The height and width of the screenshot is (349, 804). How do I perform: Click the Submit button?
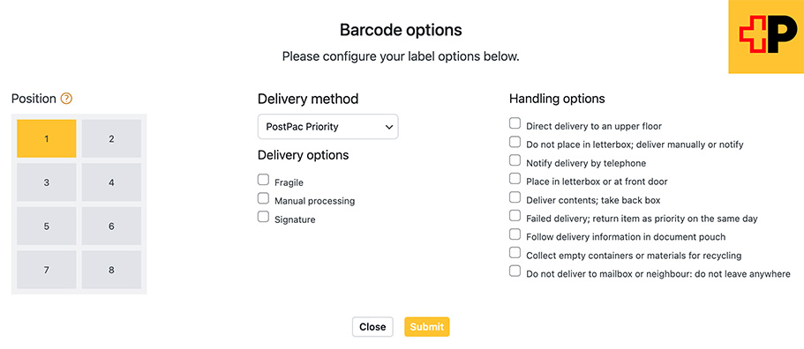pos(427,327)
